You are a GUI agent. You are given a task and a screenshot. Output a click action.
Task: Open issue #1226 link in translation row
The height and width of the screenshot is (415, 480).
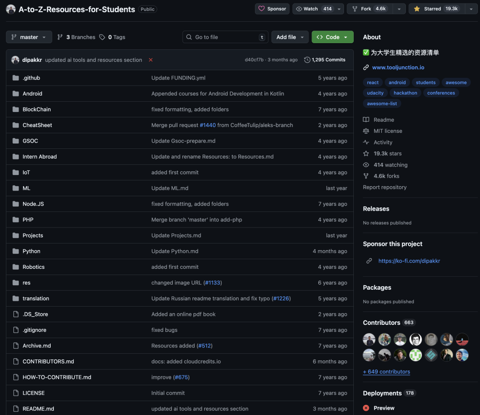[x=281, y=299]
